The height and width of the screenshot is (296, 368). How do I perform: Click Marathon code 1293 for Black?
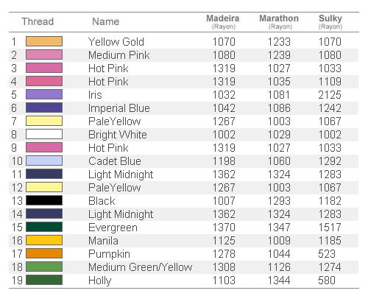tap(279, 201)
